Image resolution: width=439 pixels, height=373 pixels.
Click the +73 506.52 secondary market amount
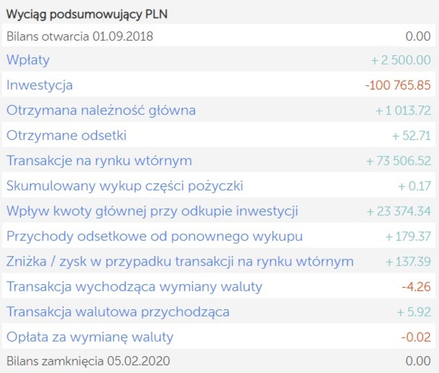click(x=398, y=161)
